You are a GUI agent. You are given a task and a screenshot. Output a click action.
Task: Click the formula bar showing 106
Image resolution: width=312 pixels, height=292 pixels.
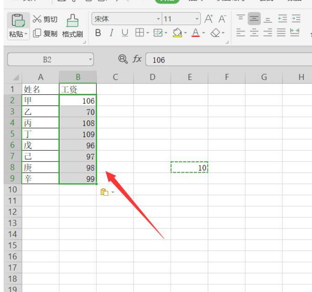click(228, 59)
